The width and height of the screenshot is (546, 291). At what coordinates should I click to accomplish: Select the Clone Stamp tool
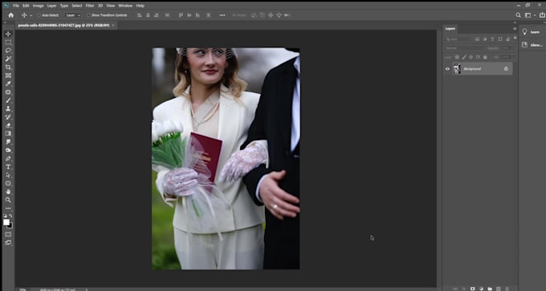point(8,109)
